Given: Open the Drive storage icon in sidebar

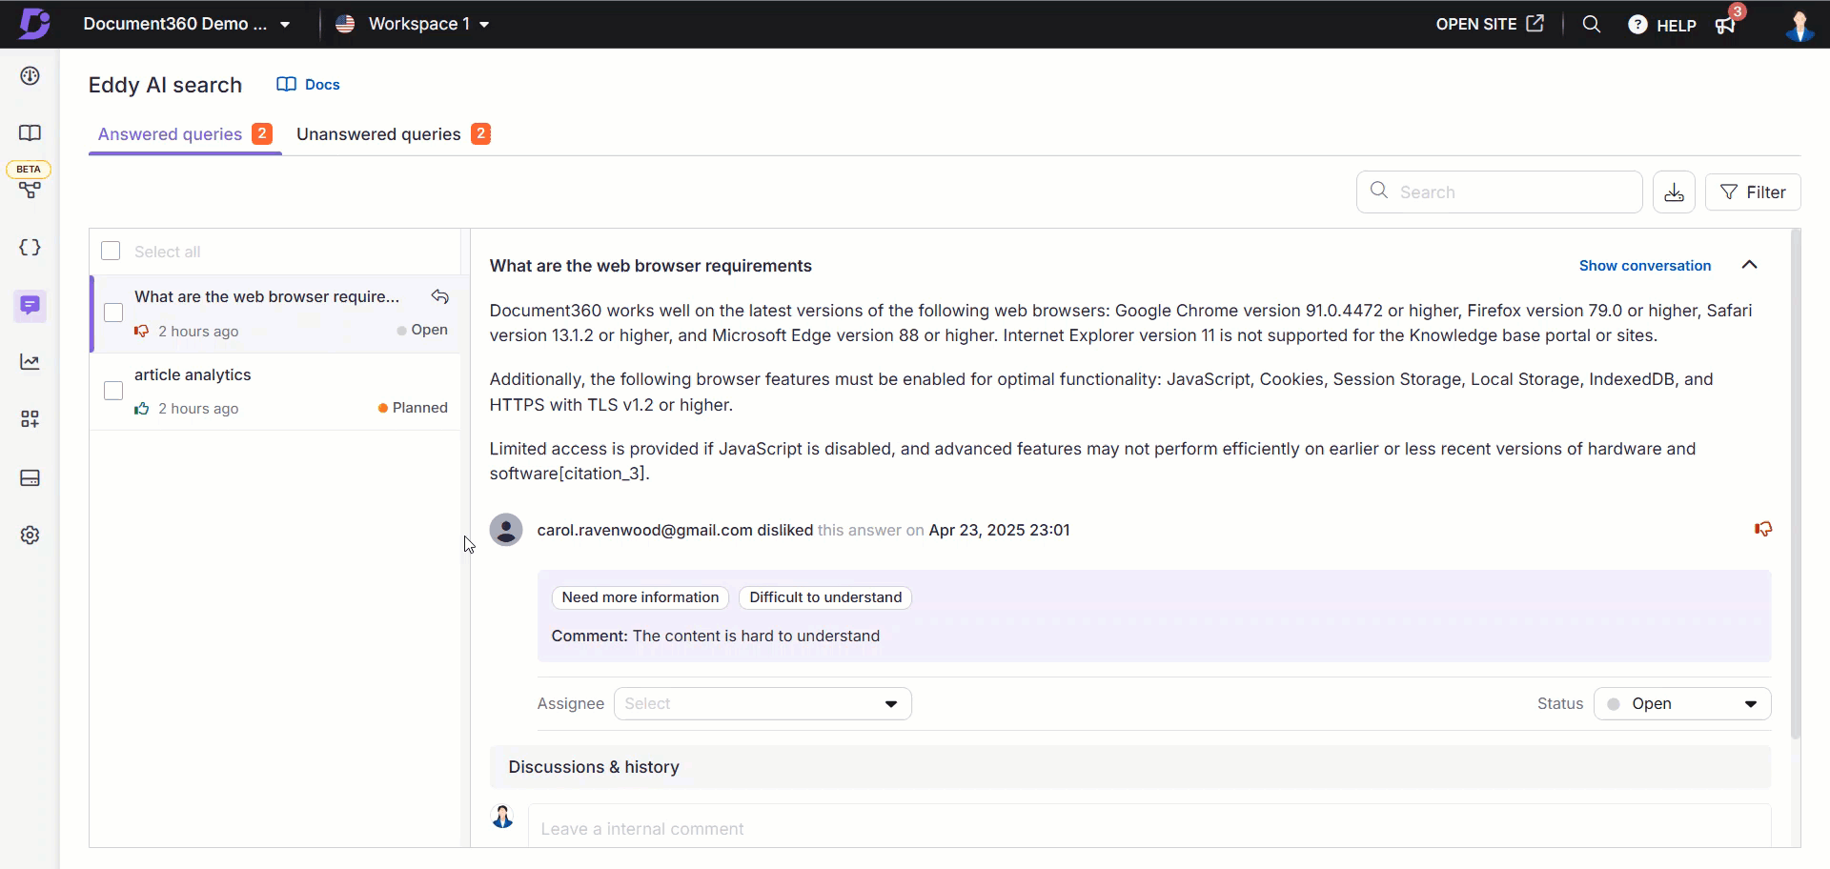Looking at the screenshot, I should pos(30,477).
